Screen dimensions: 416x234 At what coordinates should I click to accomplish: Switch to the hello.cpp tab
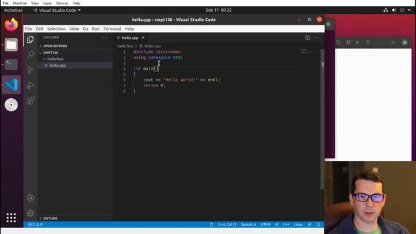tap(130, 38)
